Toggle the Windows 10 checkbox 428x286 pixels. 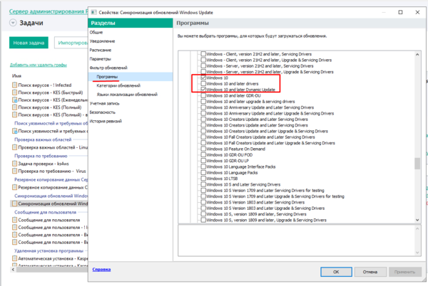[x=203, y=78]
